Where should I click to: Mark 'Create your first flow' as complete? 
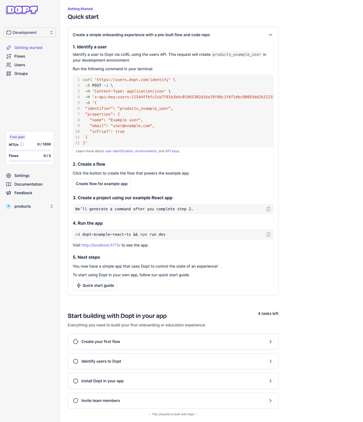pyautogui.click(x=75, y=341)
